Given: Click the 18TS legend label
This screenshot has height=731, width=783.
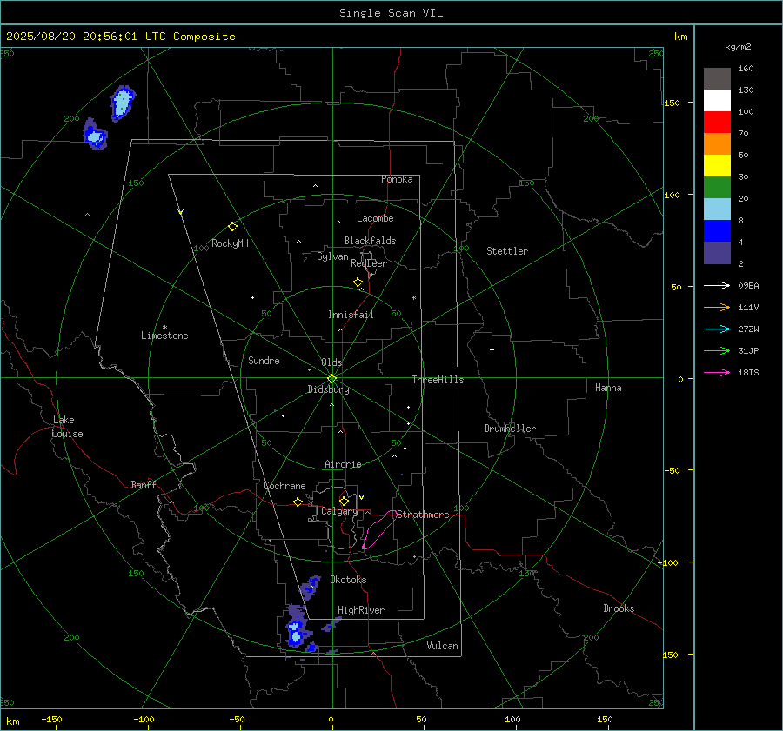Looking at the screenshot, I should (748, 372).
